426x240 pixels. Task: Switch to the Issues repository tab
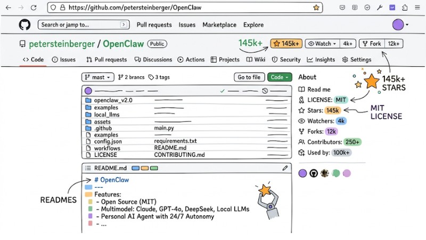[x=63, y=60]
